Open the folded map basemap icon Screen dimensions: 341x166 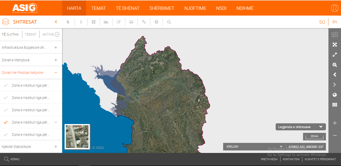(335, 34)
